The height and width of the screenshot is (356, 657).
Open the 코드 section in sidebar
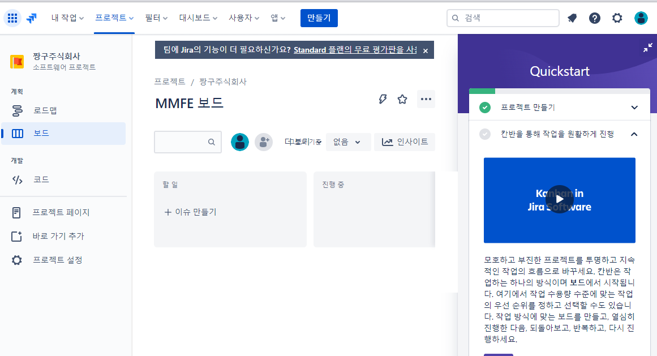(x=41, y=179)
